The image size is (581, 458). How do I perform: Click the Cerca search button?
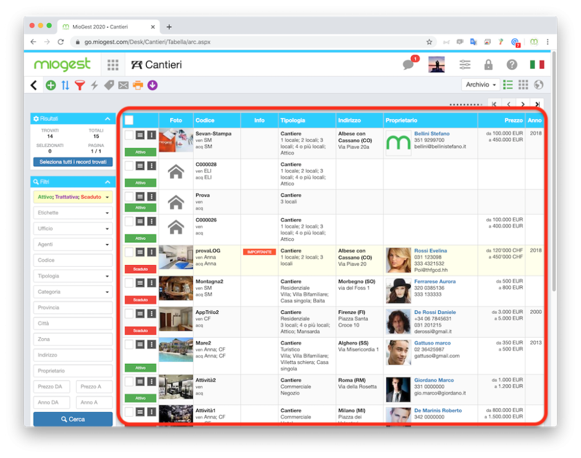pos(73,419)
